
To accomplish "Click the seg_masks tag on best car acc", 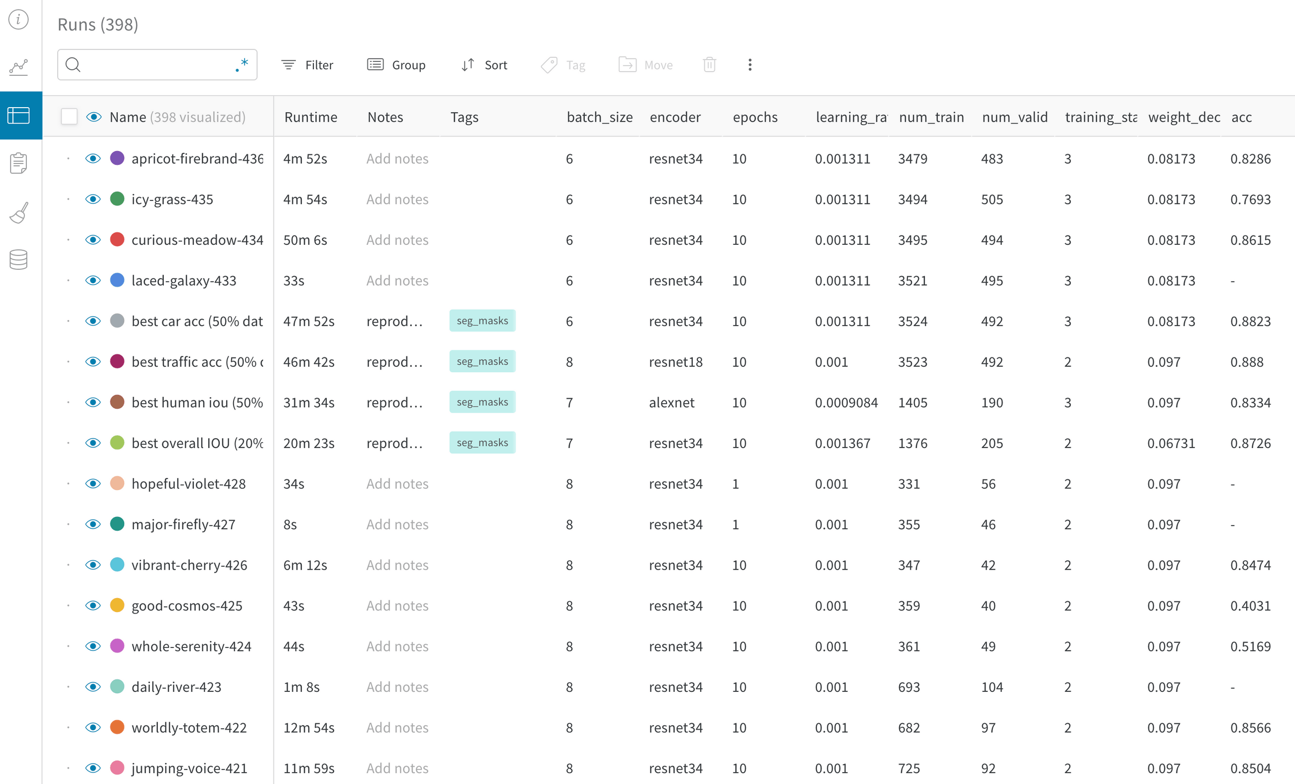I will pos(482,320).
